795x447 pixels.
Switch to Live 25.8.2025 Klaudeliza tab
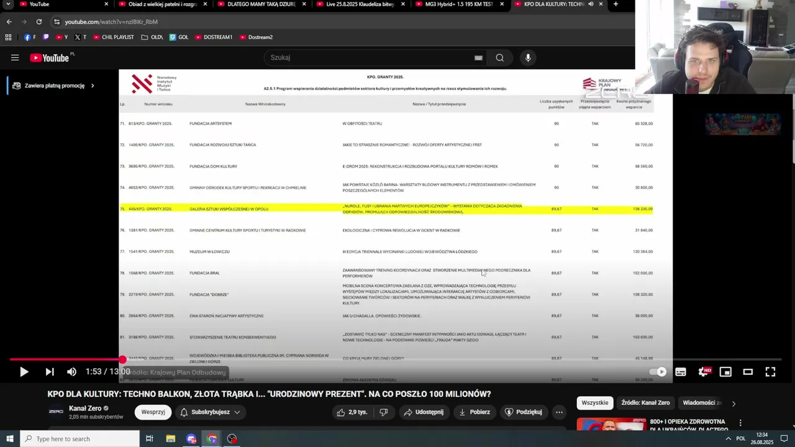(359, 4)
